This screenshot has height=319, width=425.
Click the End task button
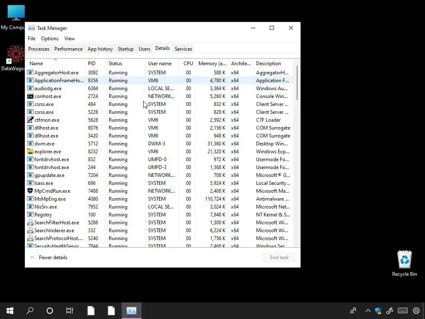(x=279, y=258)
